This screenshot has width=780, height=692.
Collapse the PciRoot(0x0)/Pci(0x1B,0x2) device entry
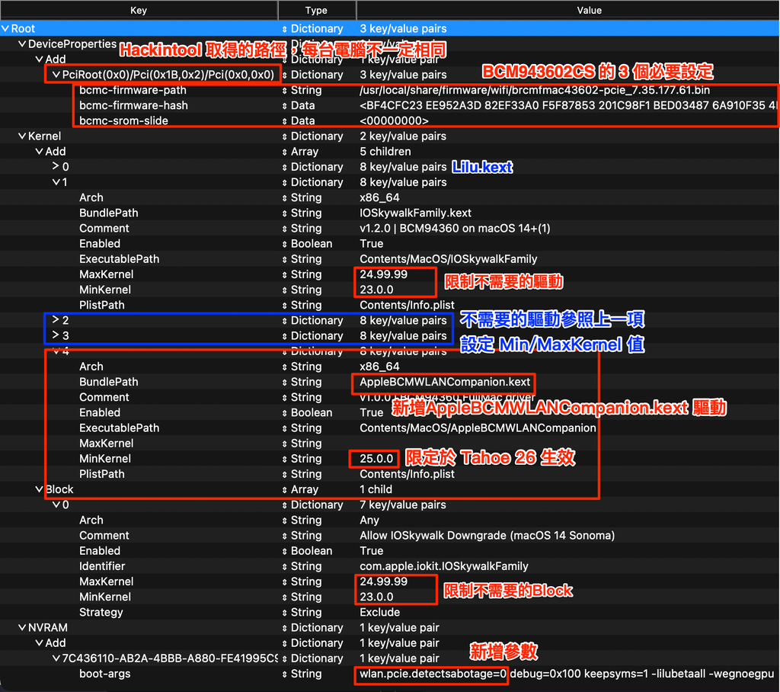click(x=56, y=75)
